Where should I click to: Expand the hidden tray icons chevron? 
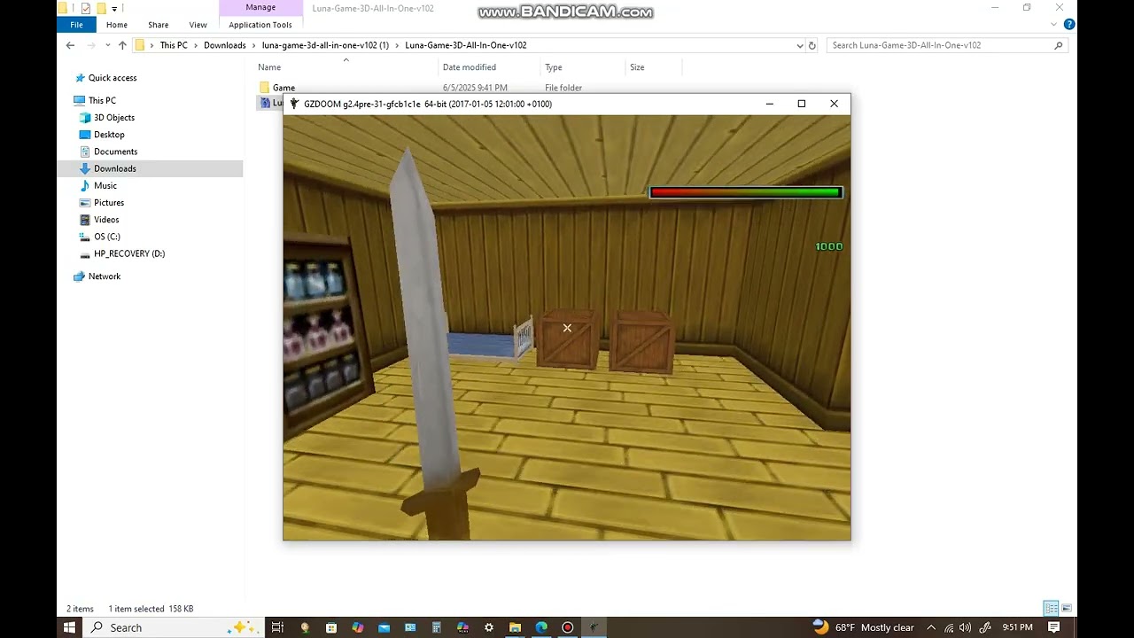pyautogui.click(x=931, y=627)
